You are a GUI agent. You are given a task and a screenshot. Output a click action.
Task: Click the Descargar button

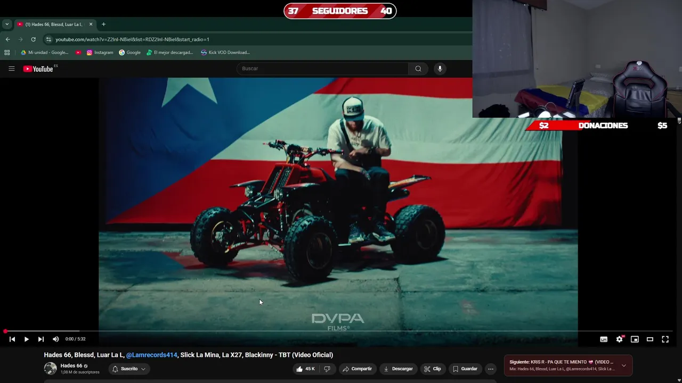[398, 369]
